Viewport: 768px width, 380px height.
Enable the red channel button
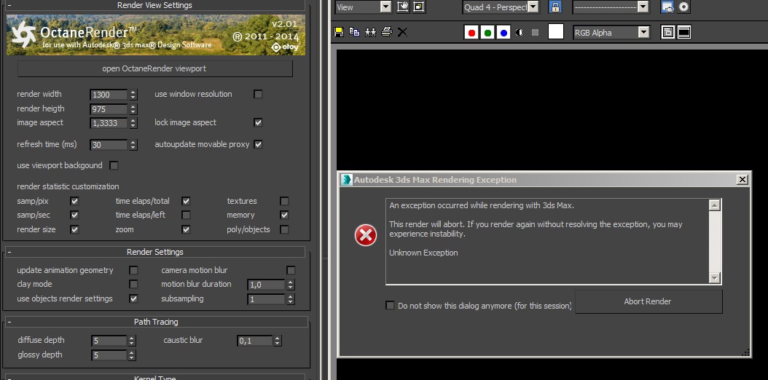point(471,33)
